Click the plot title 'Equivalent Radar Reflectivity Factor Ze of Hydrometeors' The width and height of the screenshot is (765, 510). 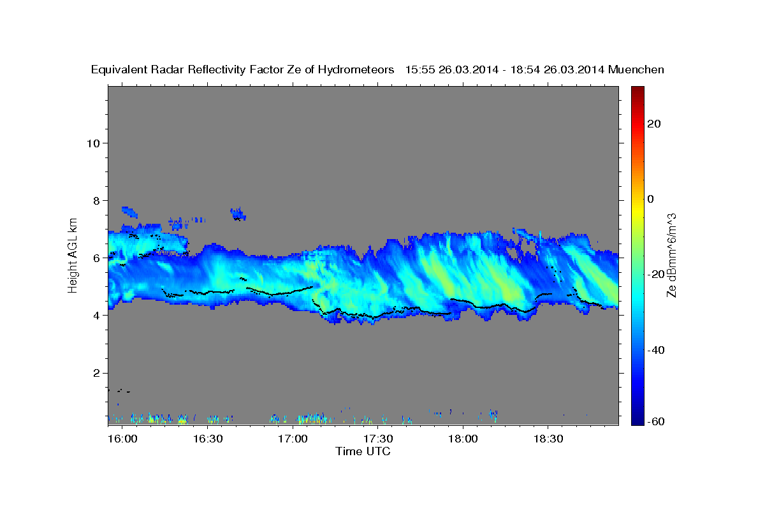(242, 70)
